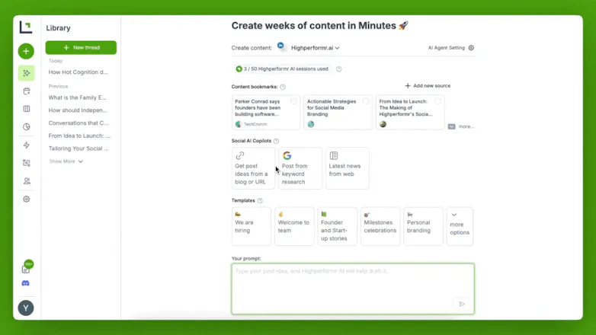Click the Content bookmarks help icon
This screenshot has width=596, height=335.
point(283,87)
